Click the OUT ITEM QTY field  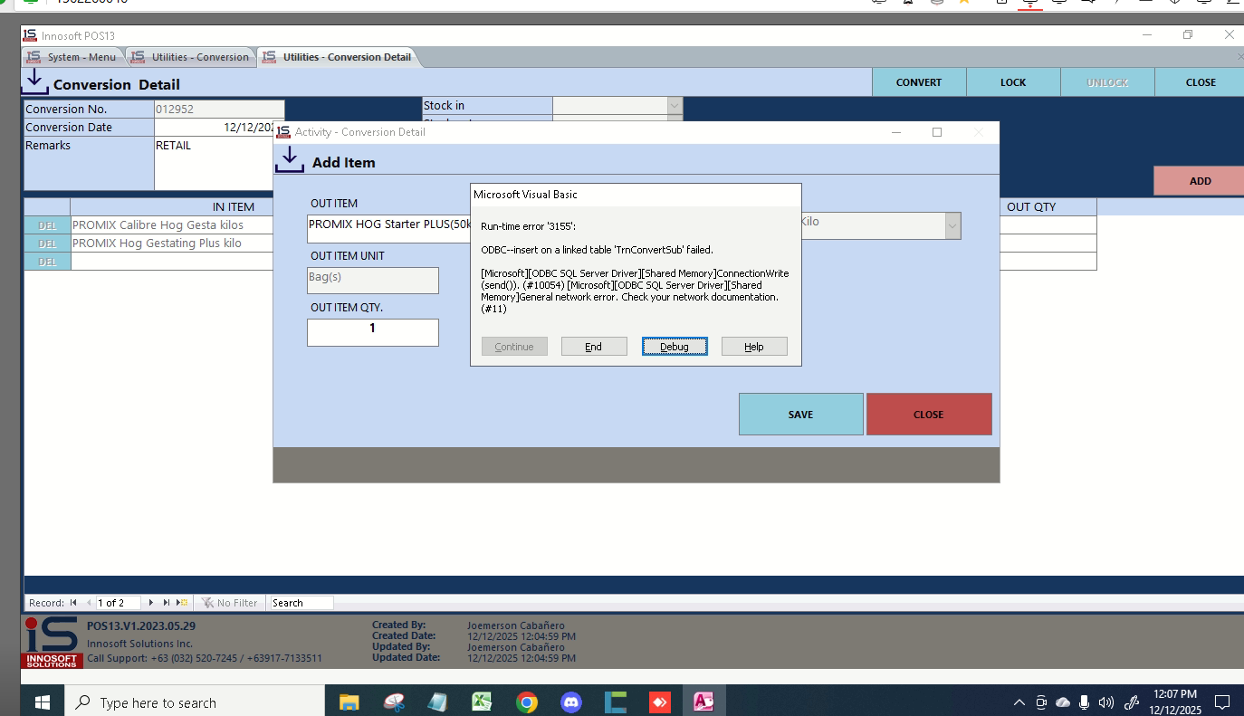[x=372, y=331]
